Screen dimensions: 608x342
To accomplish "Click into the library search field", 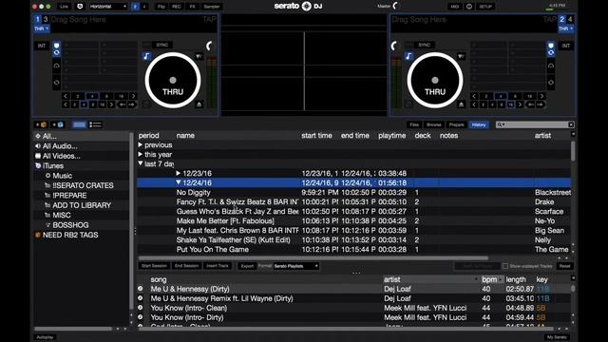I will point(535,124).
